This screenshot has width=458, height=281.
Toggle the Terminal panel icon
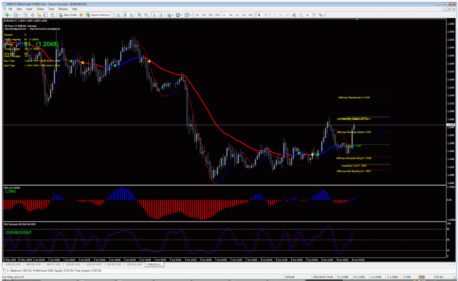click(x=46, y=15)
